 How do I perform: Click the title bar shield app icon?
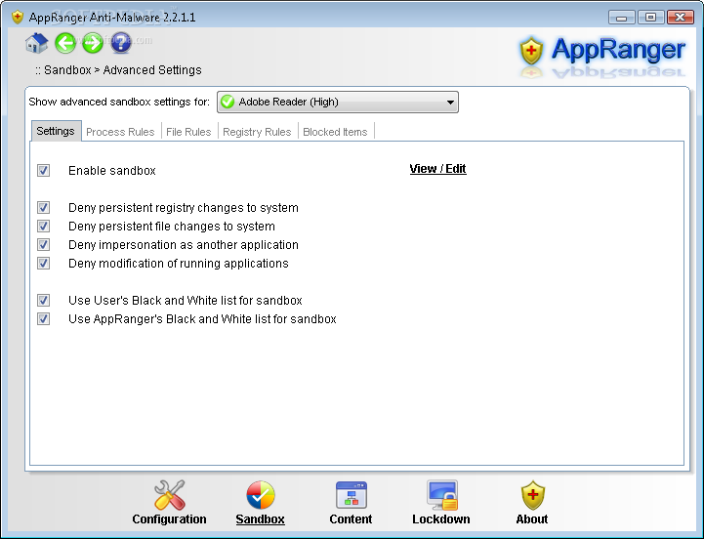tap(17, 17)
